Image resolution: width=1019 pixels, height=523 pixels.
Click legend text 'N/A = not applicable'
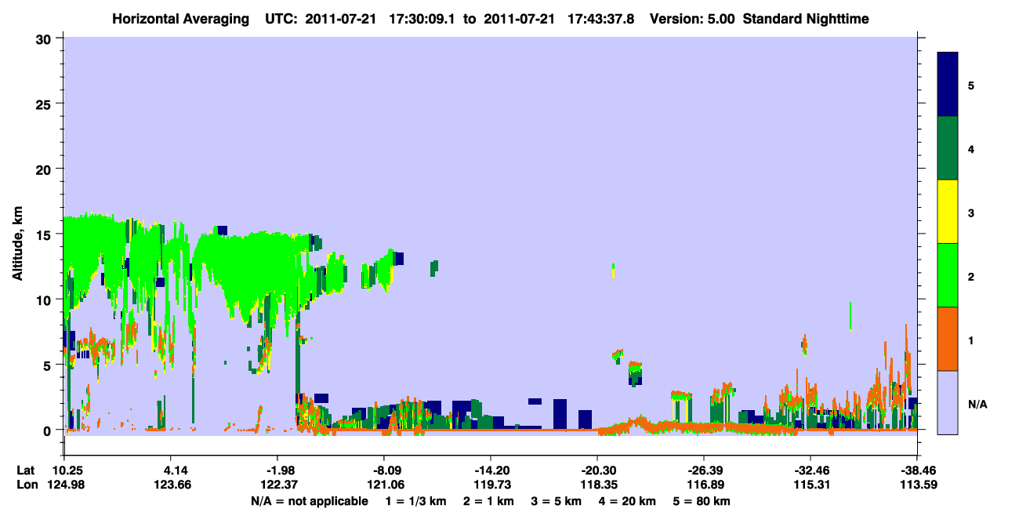pyautogui.click(x=309, y=501)
